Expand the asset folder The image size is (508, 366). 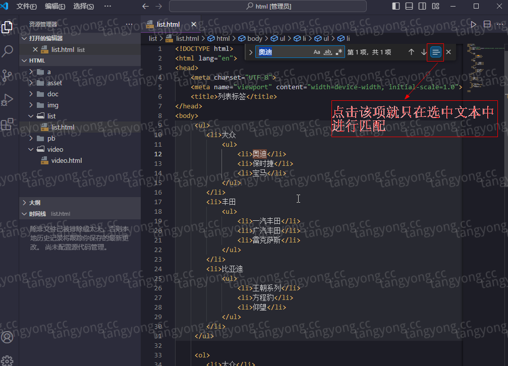pos(31,83)
